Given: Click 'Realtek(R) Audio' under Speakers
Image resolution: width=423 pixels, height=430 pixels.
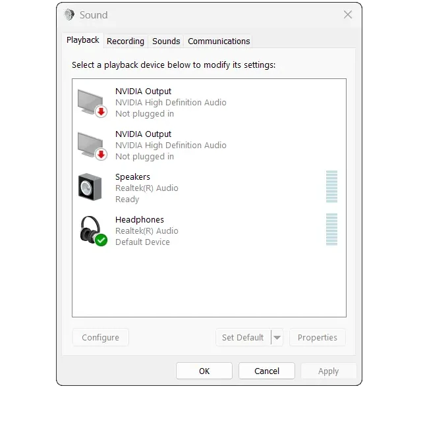Looking at the screenshot, I should click(x=147, y=188).
